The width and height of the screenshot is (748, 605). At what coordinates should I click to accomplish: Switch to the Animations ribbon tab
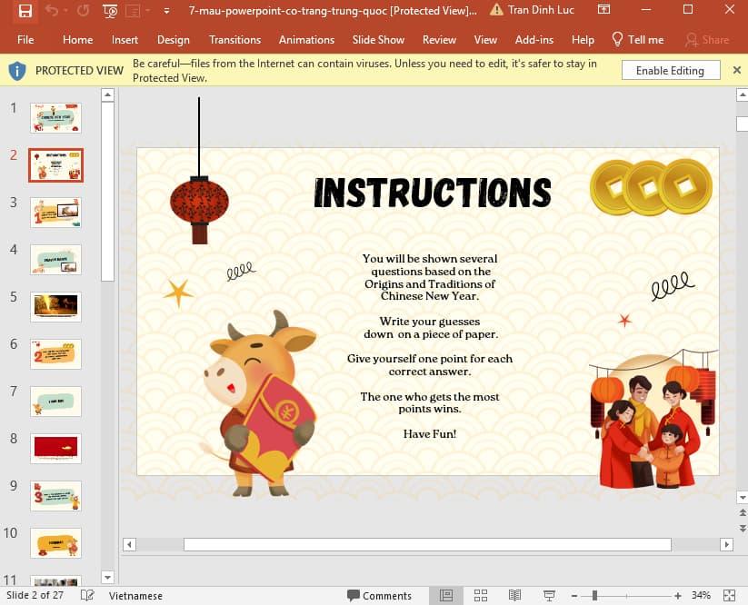point(306,40)
